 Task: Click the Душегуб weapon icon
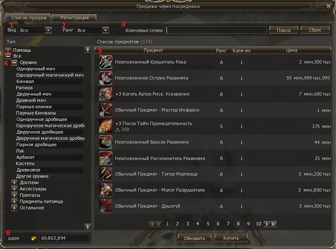pyautogui.click(x=106, y=206)
